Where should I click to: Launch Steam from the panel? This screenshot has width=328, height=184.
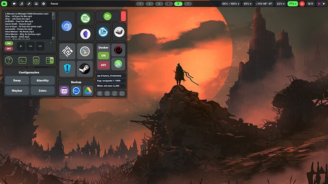pos(85,69)
